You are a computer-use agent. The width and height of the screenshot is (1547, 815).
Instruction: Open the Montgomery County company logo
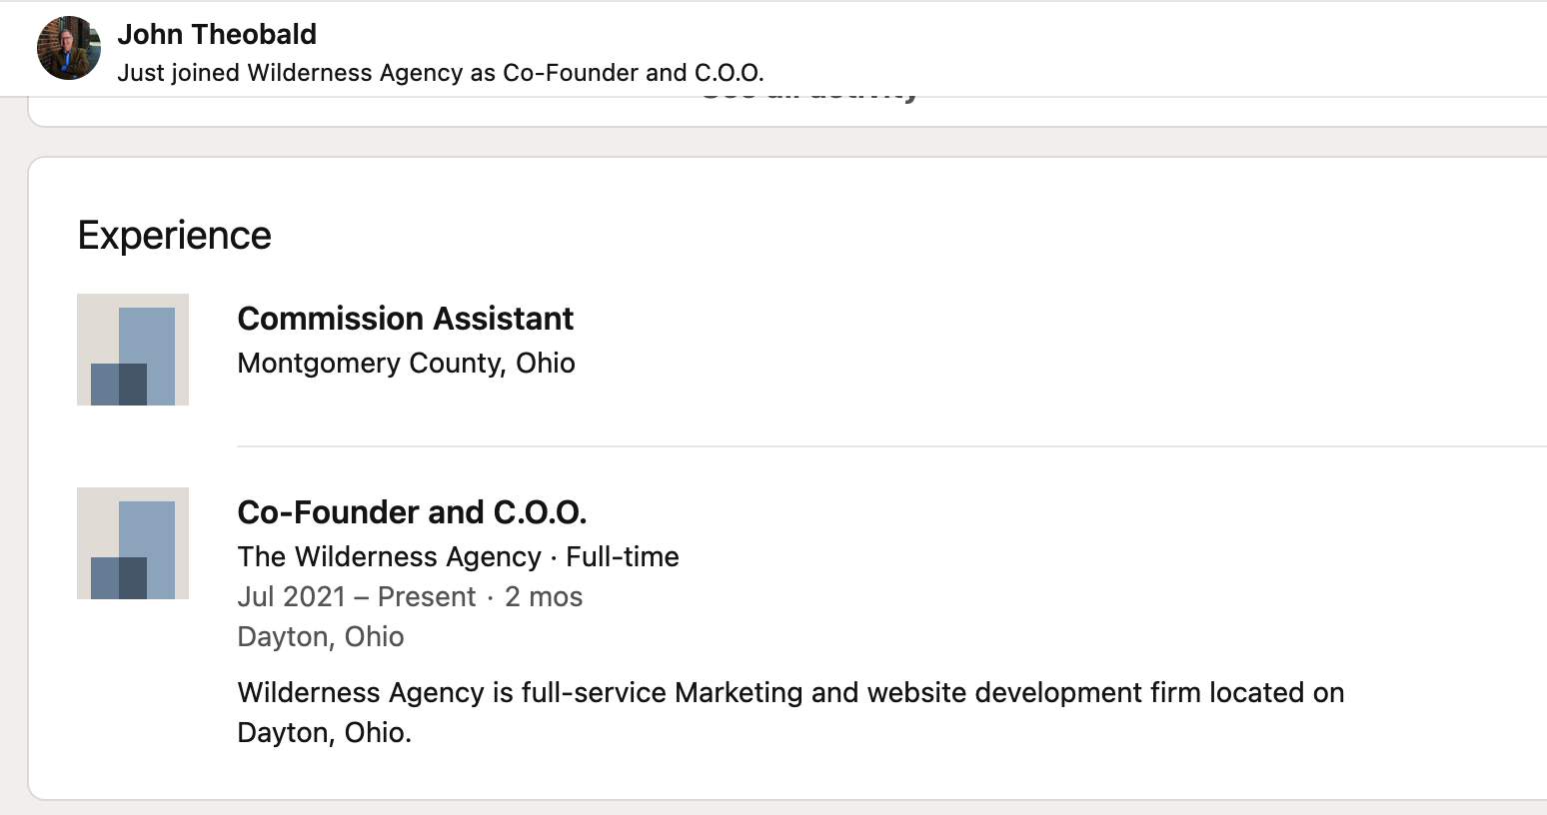point(133,350)
